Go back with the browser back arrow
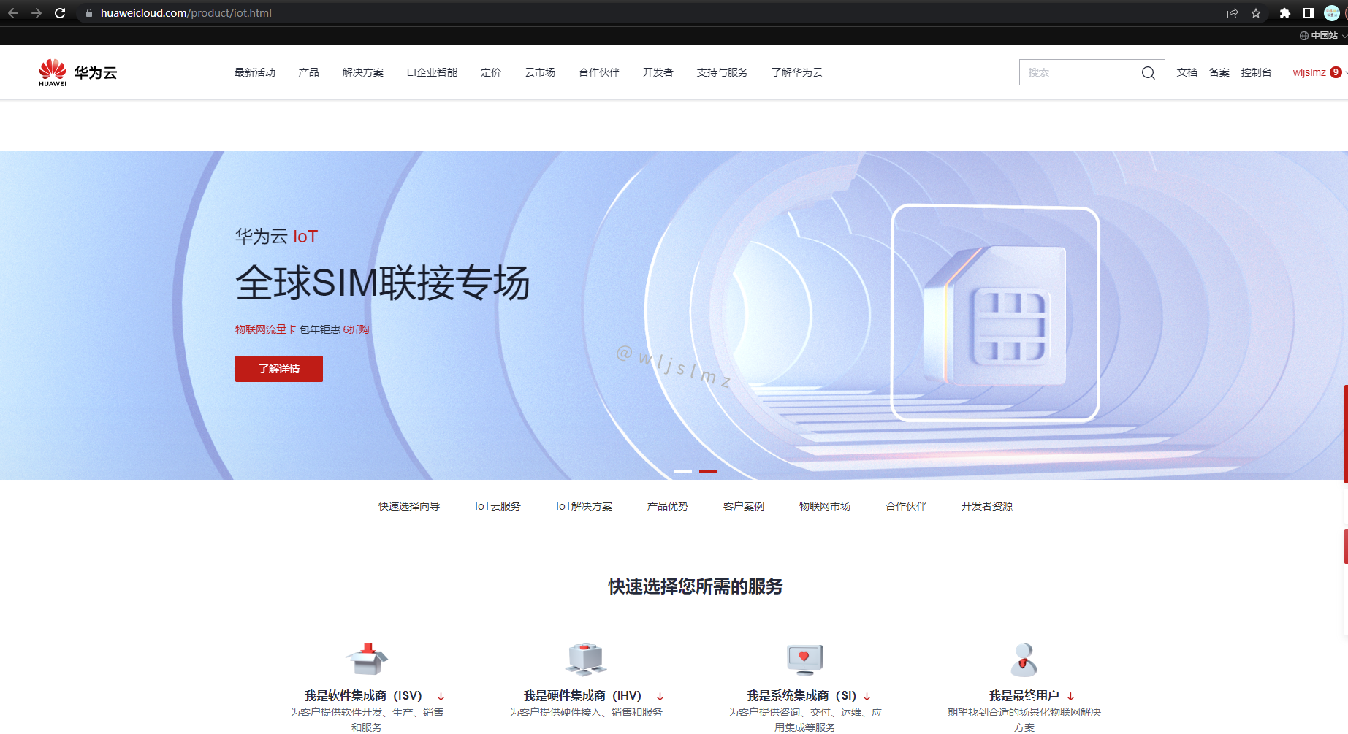 [x=13, y=13]
